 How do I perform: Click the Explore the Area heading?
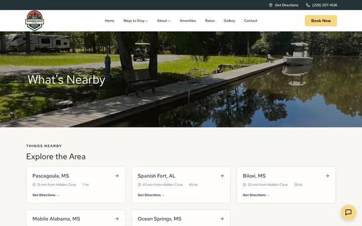pyautogui.click(x=56, y=157)
